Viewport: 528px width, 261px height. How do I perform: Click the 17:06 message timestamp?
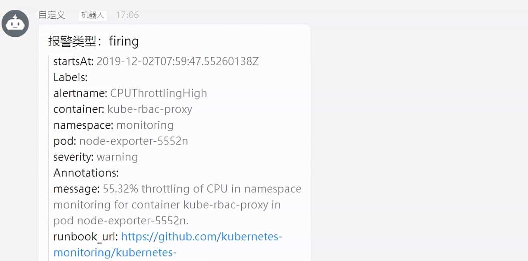tap(127, 15)
